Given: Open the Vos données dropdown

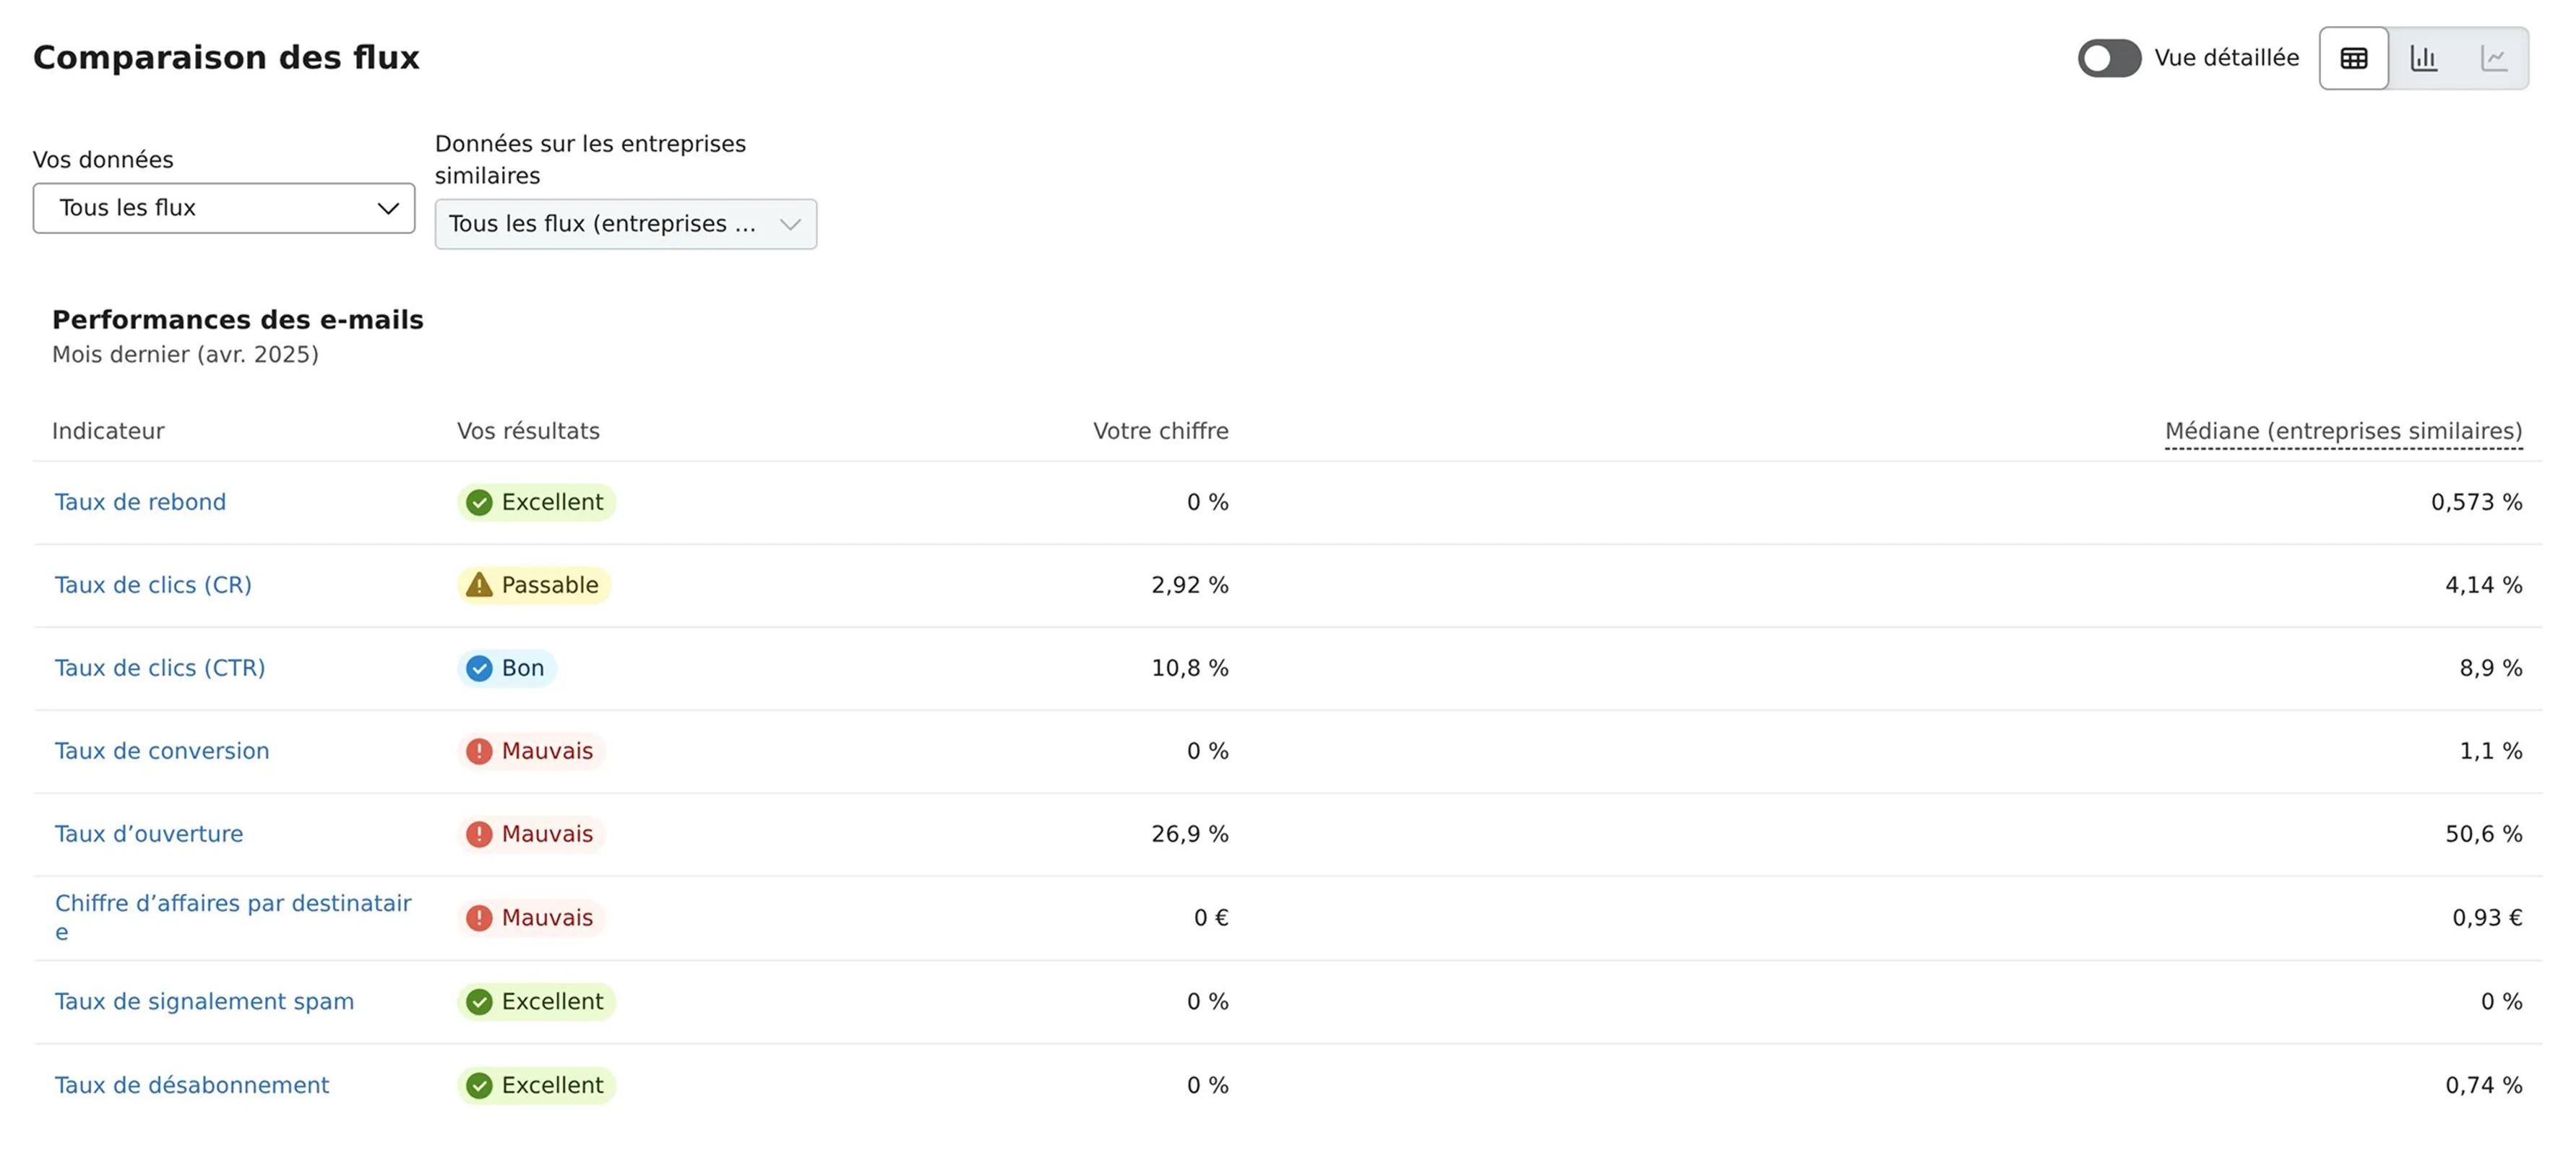Looking at the screenshot, I should tap(224, 208).
